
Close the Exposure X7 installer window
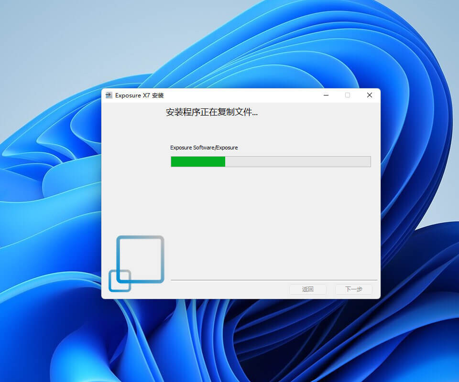370,95
